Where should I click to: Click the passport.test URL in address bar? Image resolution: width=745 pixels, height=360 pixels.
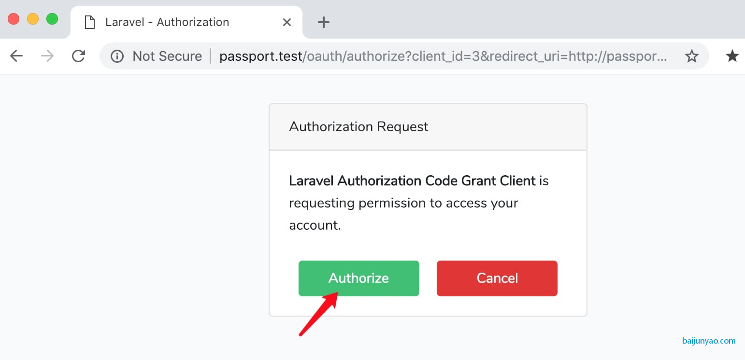pos(443,56)
